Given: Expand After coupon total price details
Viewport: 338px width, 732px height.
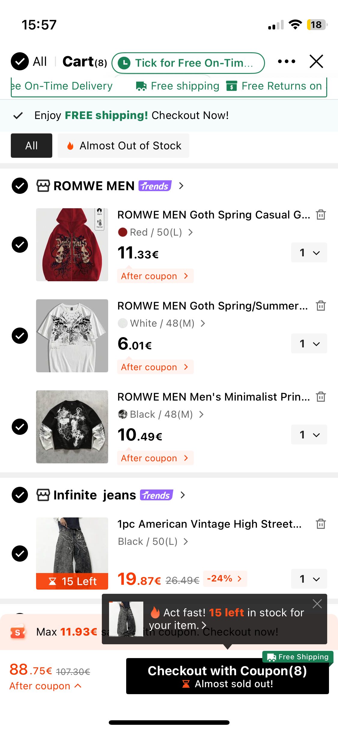Looking at the screenshot, I should (x=45, y=686).
